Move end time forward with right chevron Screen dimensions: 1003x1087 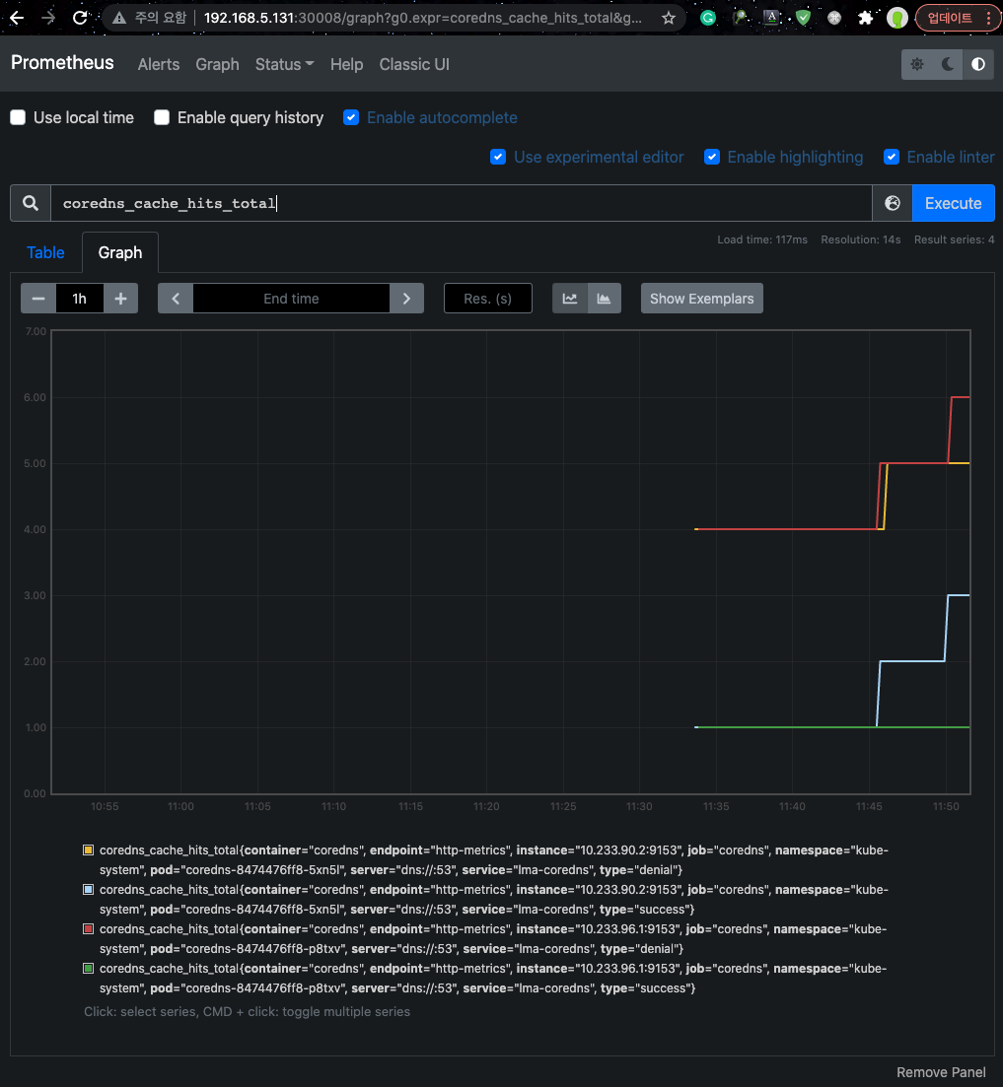coord(406,298)
